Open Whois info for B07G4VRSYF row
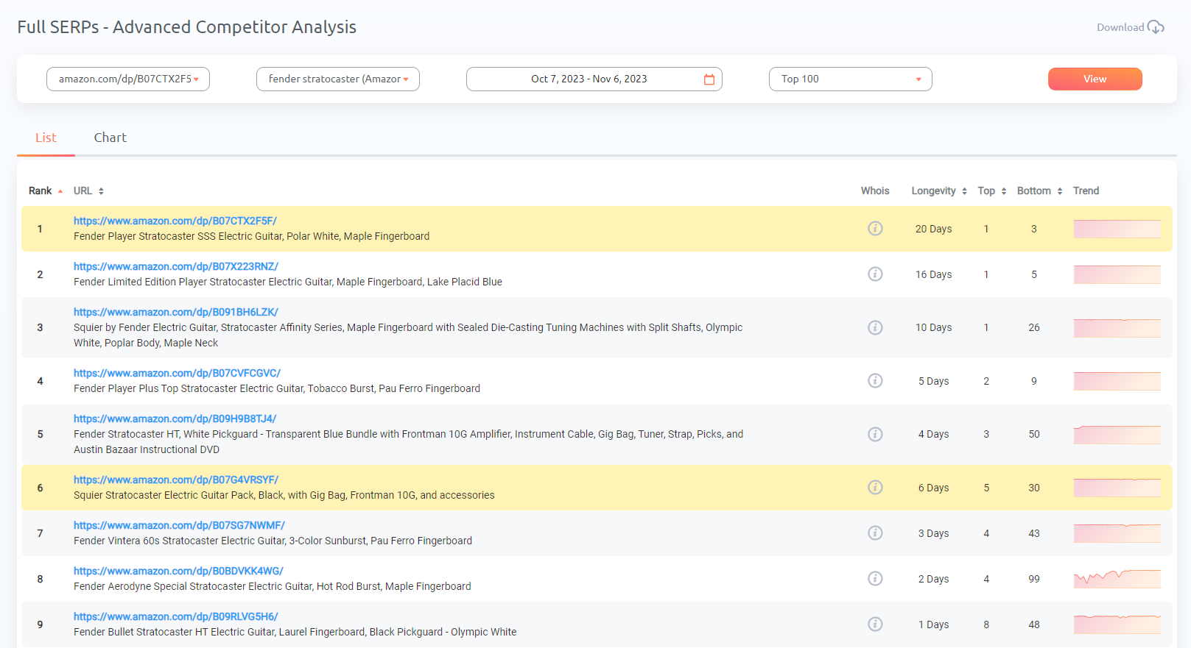 tap(875, 488)
